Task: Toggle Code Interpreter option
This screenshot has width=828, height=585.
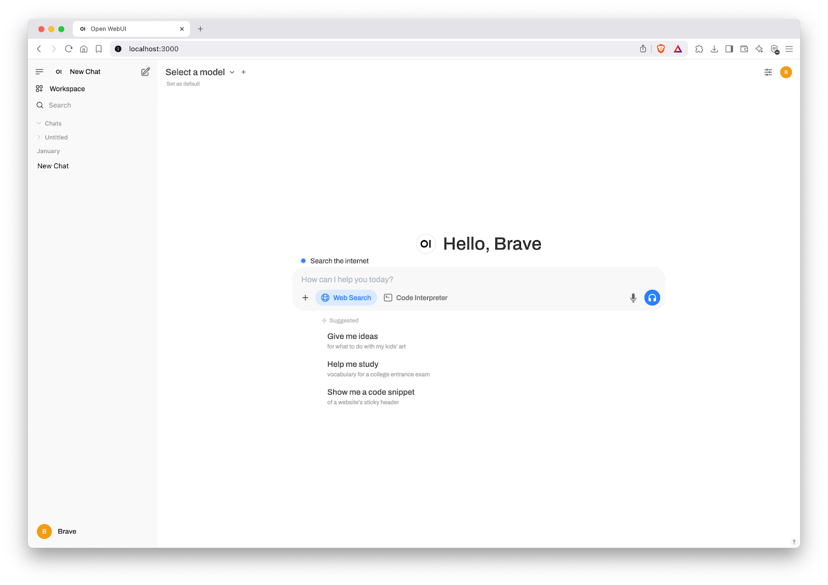Action: point(416,298)
